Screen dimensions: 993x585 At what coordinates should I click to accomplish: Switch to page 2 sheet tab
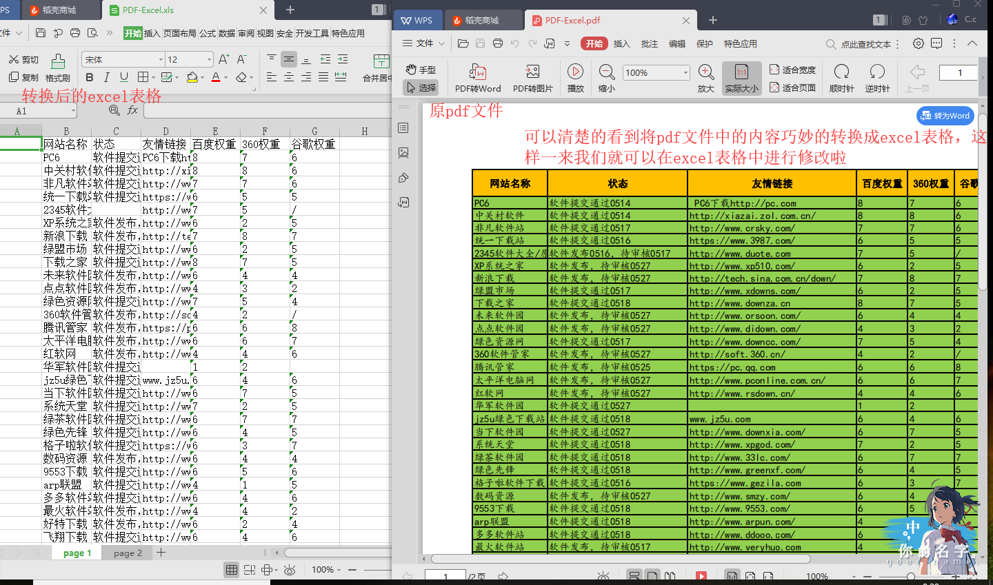128,553
